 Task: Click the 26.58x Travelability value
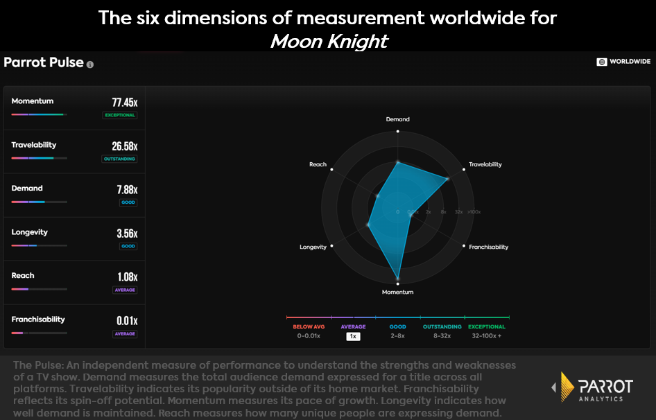[125, 146]
